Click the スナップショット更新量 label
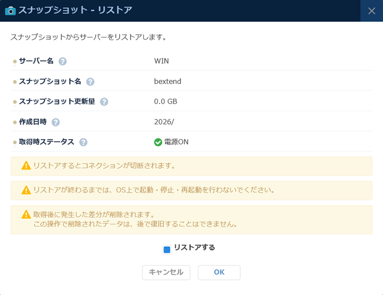The height and width of the screenshot is (295, 383). [57, 101]
